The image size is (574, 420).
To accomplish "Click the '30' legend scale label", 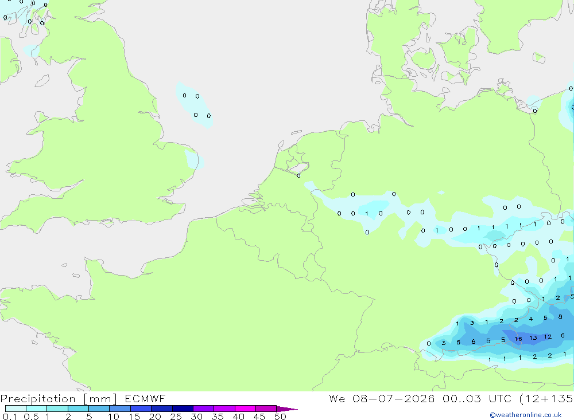I will point(196,417).
